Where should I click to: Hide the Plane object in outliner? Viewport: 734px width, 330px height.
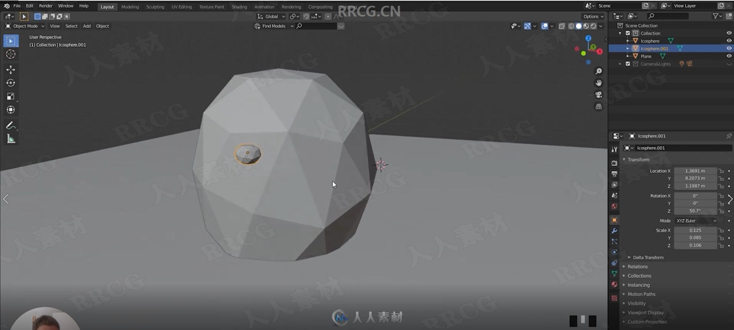pos(729,56)
